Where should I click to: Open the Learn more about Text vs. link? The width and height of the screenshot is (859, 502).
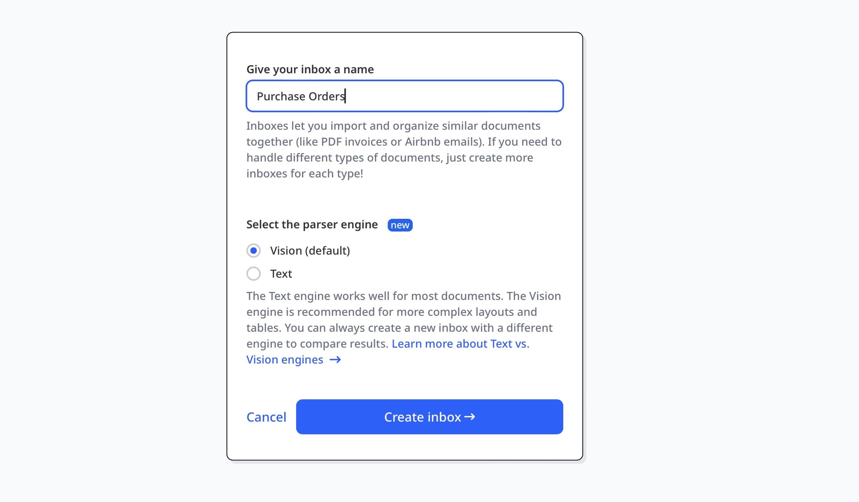[460, 344]
